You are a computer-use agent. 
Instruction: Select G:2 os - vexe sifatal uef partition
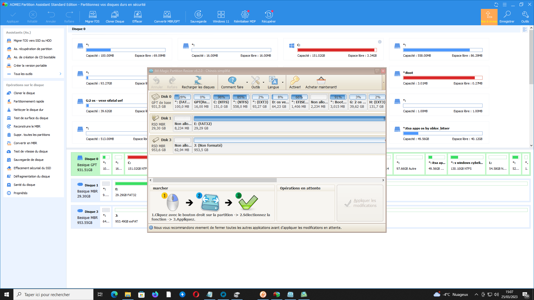110,105
